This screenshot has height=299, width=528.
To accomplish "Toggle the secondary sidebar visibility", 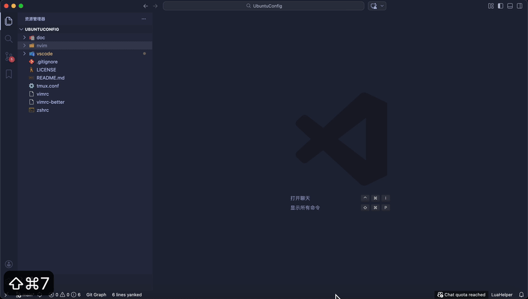I will click(520, 6).
